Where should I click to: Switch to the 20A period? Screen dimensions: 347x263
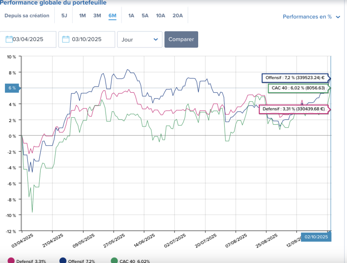coord(178,16)
